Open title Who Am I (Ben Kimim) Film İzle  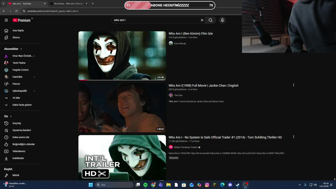pos(191,34)
